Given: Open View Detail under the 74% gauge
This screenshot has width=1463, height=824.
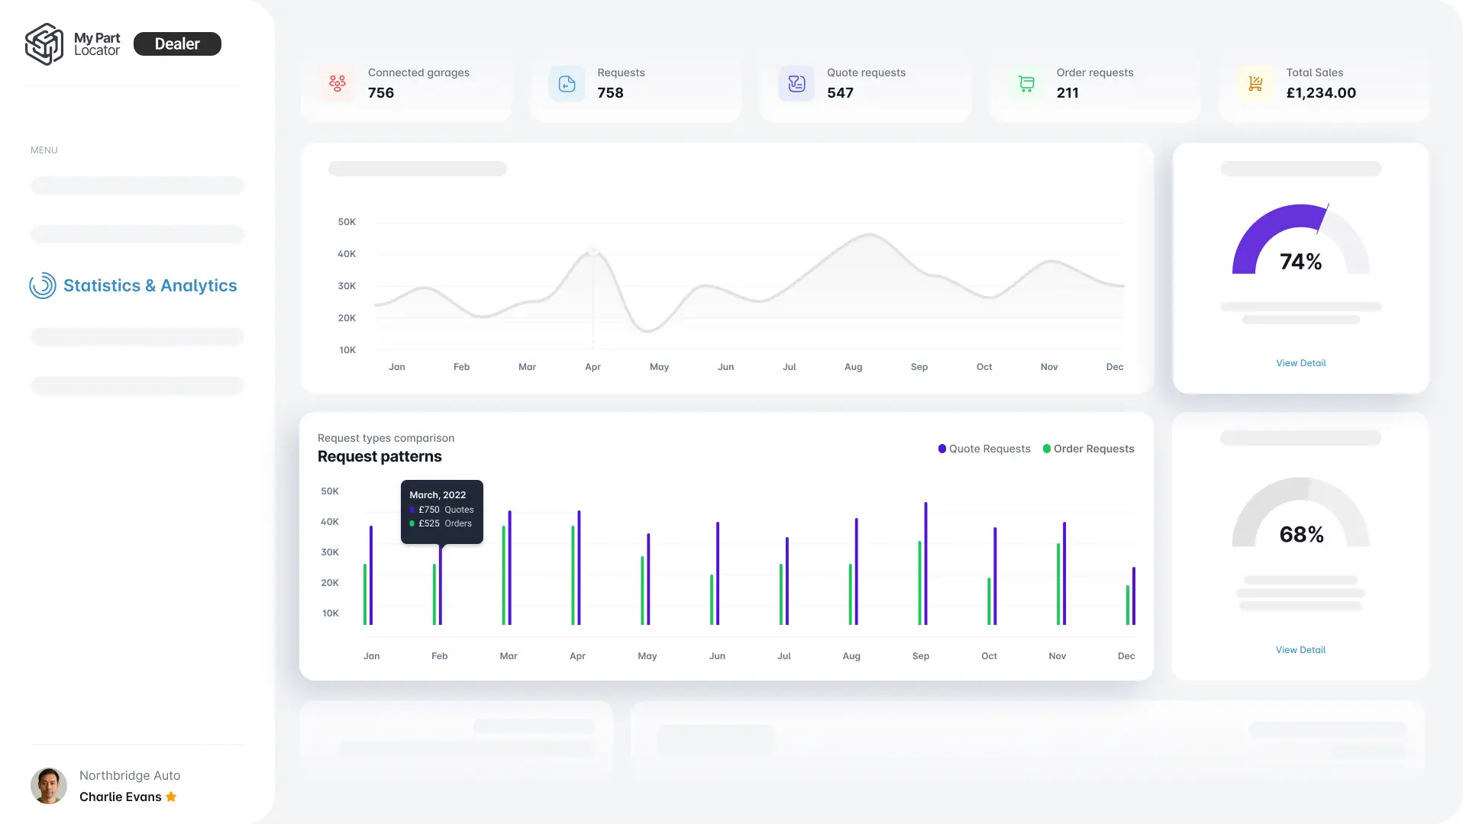Looking at the screenshot, I should (x=1300, y=363).
